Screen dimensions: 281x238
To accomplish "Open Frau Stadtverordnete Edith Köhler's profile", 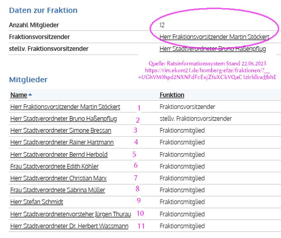I will pos(54,166).
